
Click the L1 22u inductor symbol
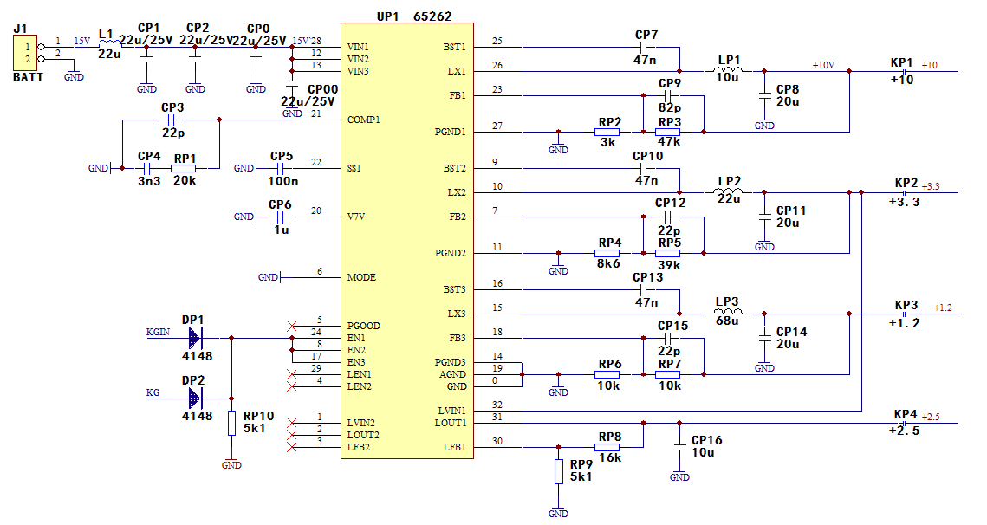(111, 44)
